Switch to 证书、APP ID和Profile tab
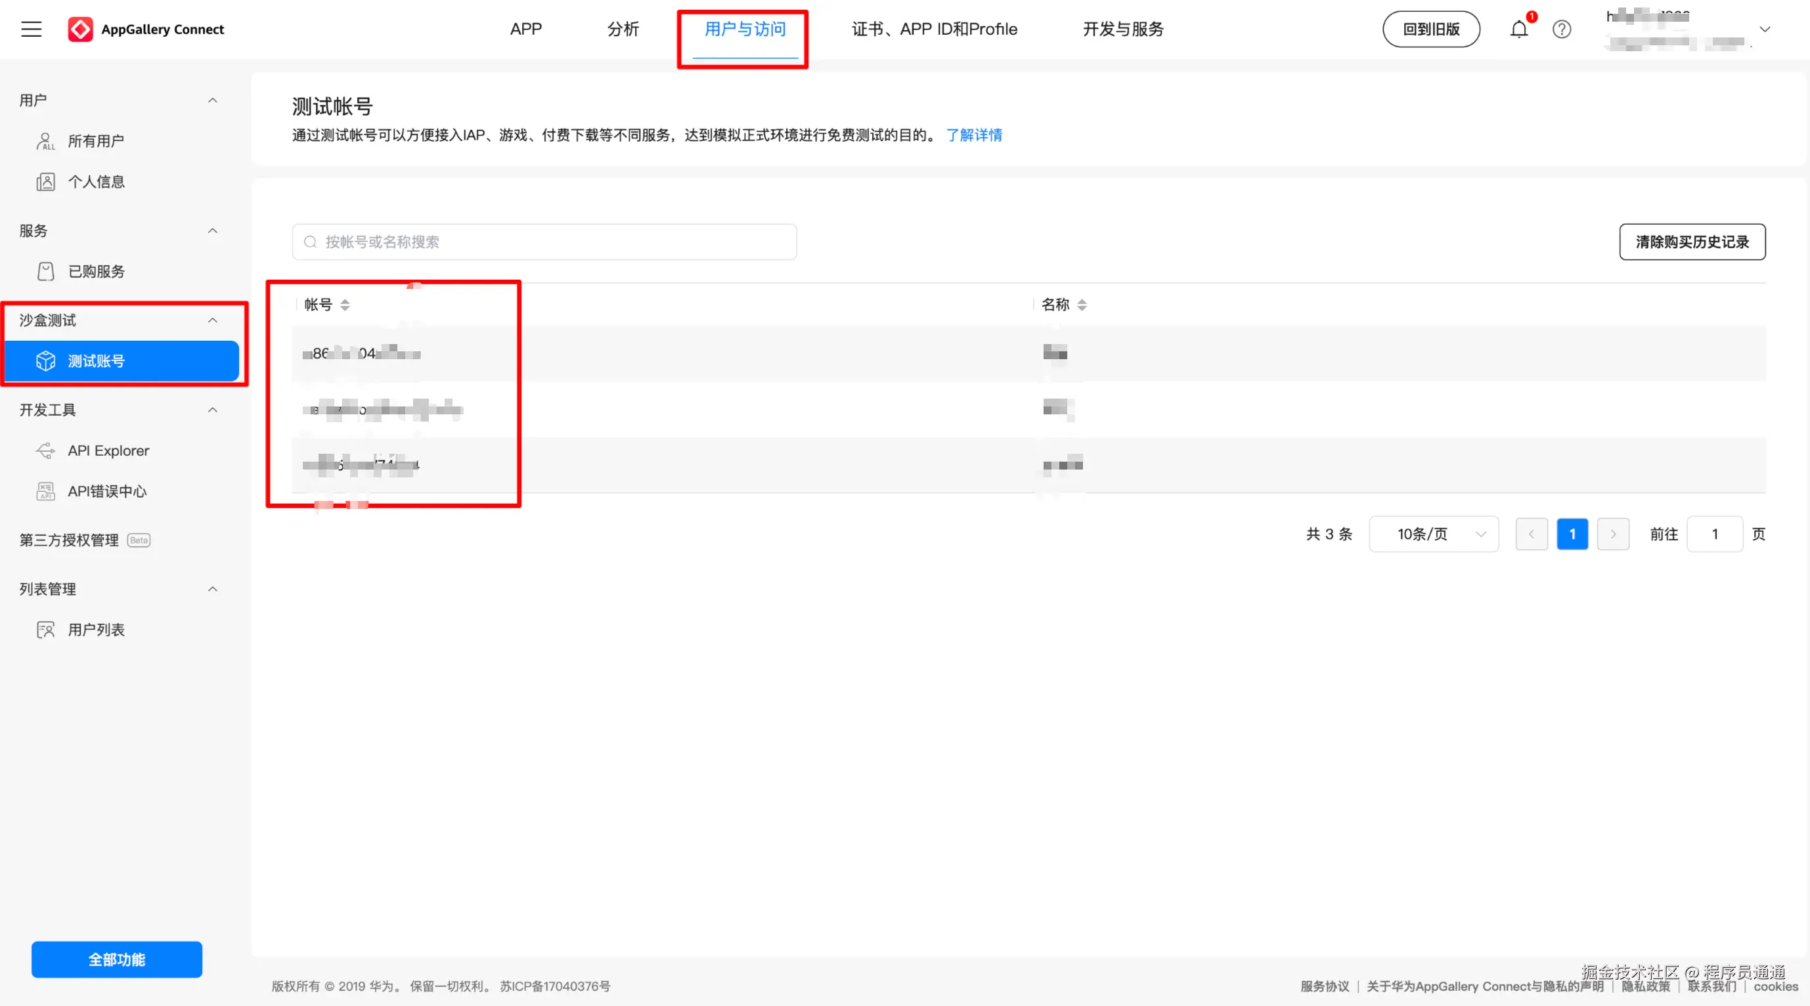The width and height of the screenshot is (1810, 1006). [934, 30]
